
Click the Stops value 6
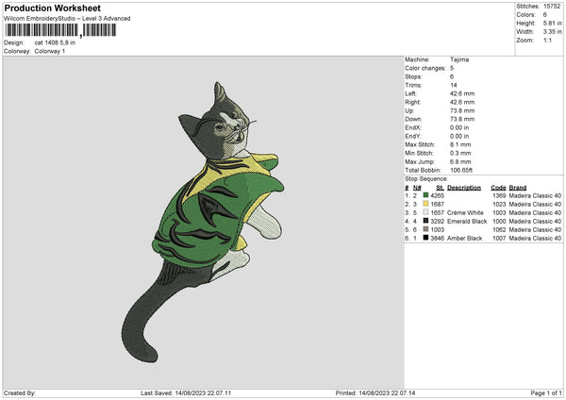coord(452,76)
